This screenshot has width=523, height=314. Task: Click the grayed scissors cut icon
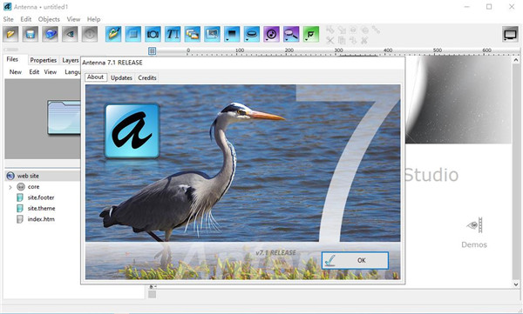(x=329, y=41)
